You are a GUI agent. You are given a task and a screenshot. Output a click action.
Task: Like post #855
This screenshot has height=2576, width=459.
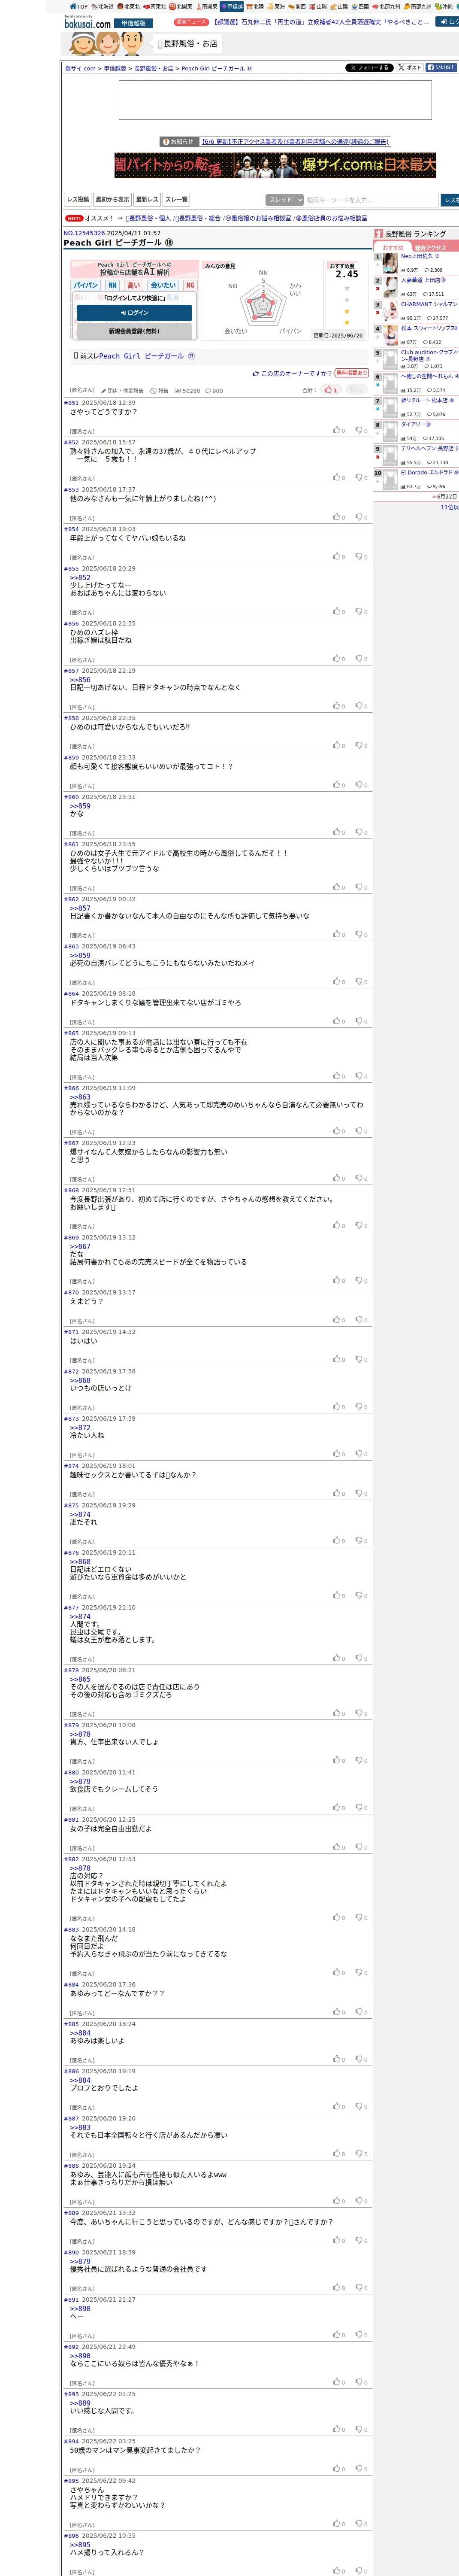point(339,611)
